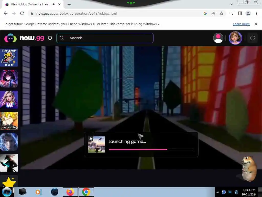Click the now.gg Search field
Viewport: 262px width, 197px height.
tap(105, 38)
